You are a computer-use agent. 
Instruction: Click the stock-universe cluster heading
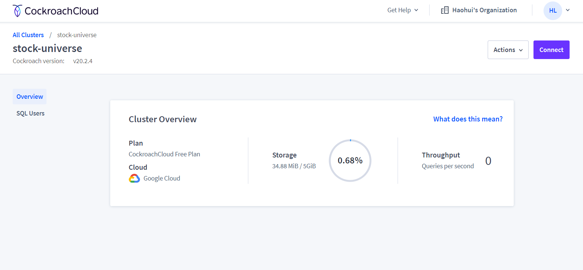[x=47, y=49]
